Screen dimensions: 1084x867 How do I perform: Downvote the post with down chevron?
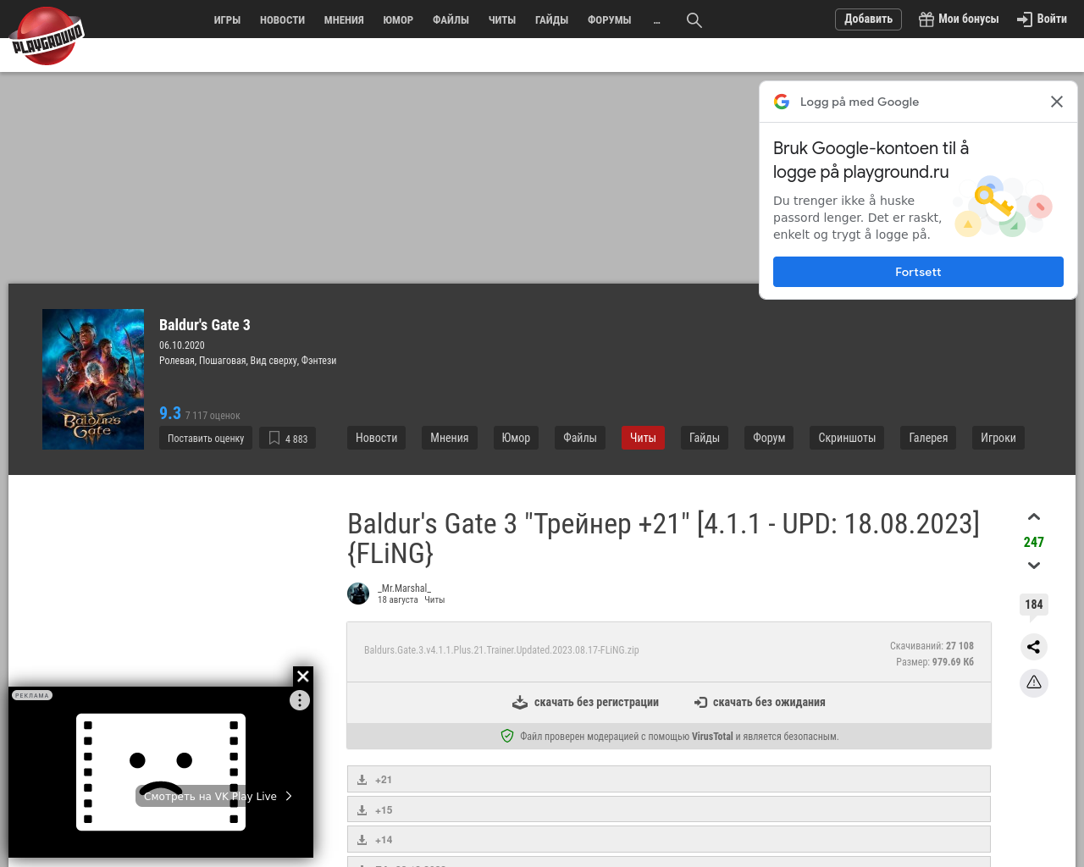point(1034,566)
